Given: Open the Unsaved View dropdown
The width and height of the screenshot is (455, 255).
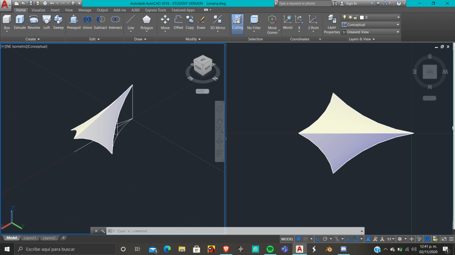Looking at the screenshot, I should click(371, 32).
